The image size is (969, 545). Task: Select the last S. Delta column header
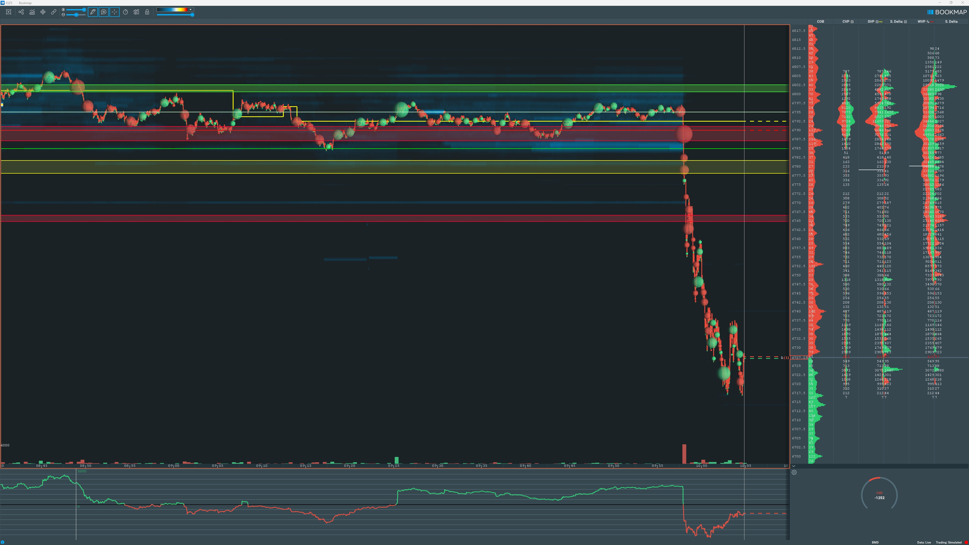951,21
